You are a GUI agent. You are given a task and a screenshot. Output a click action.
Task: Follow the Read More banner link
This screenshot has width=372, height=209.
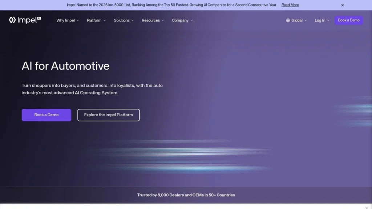coord(290,5)
